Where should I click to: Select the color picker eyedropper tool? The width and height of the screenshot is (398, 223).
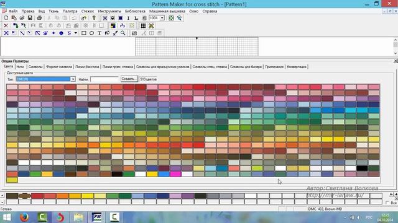click(x=115, y=33)
